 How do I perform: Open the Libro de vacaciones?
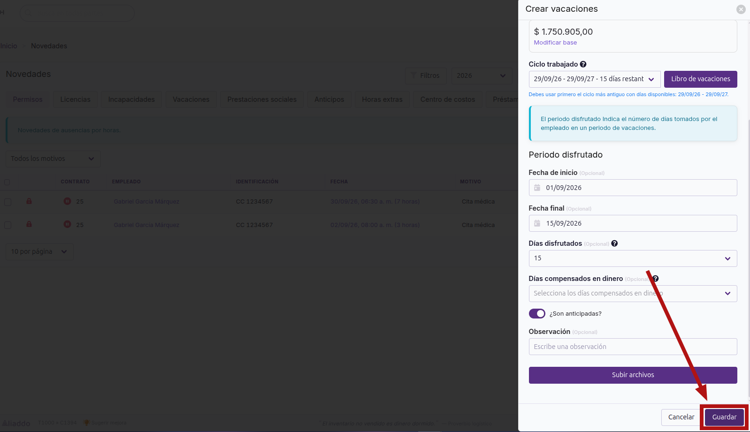coord(700,79)
